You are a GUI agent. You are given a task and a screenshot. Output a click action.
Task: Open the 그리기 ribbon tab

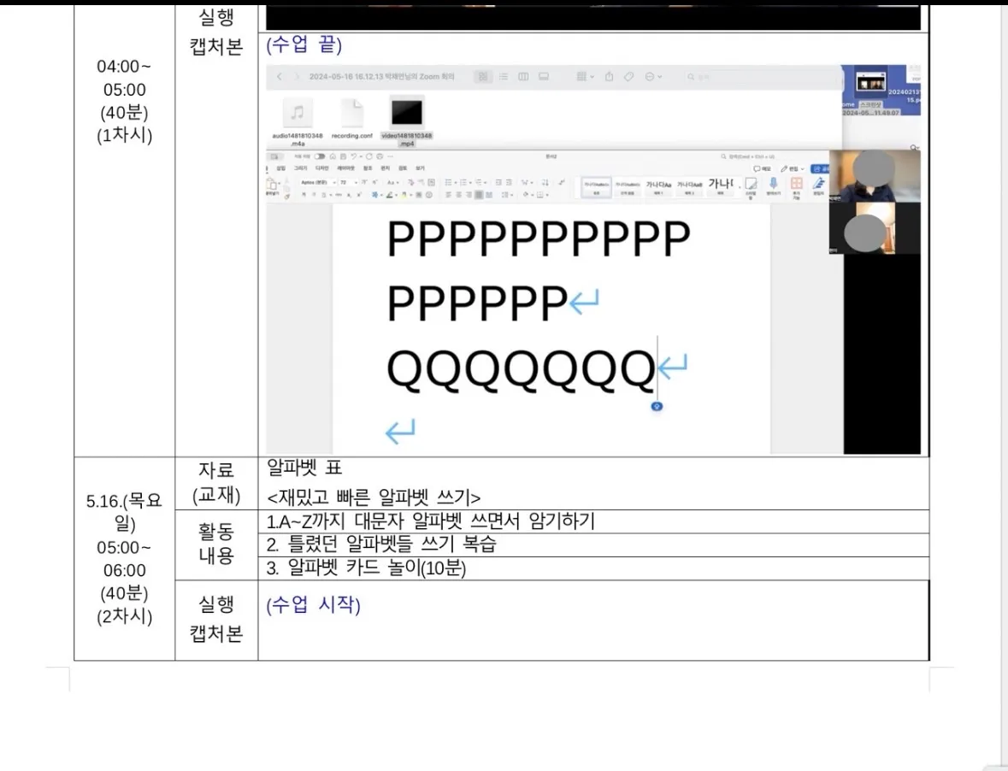(301, 168)
